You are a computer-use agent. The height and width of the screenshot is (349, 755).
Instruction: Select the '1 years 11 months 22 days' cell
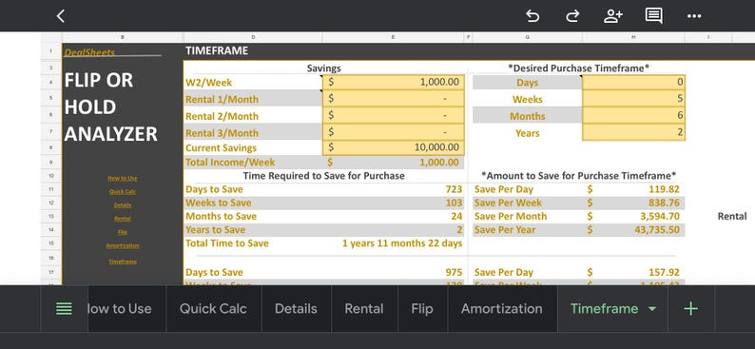402,243
